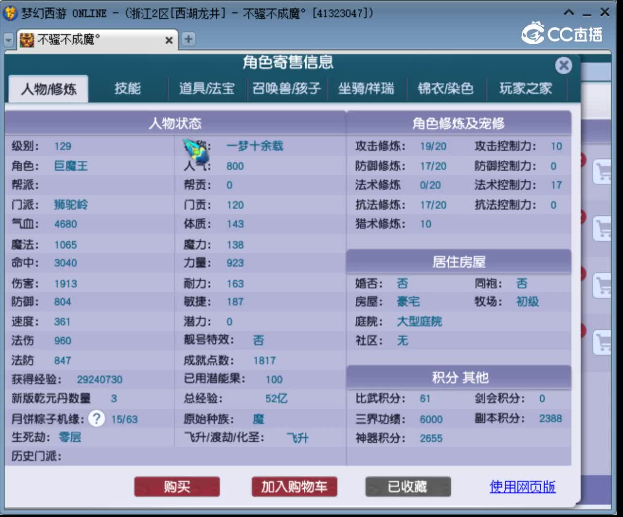This screenshot has width=623, height=517.
Task: Click the 梦幻西游 app icon in title bar
Action: pyautogui.click(x=10, y=13)
